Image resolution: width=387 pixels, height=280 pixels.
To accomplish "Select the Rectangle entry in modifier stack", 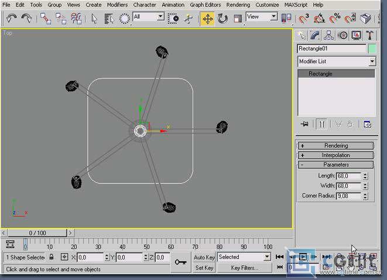I will (x=336, y=74).
